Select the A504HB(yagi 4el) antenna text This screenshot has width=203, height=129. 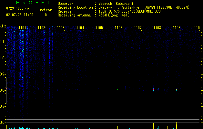click(x=114, y=15)
